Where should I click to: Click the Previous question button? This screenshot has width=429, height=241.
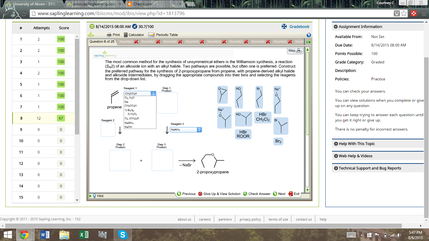pos(186,194)
